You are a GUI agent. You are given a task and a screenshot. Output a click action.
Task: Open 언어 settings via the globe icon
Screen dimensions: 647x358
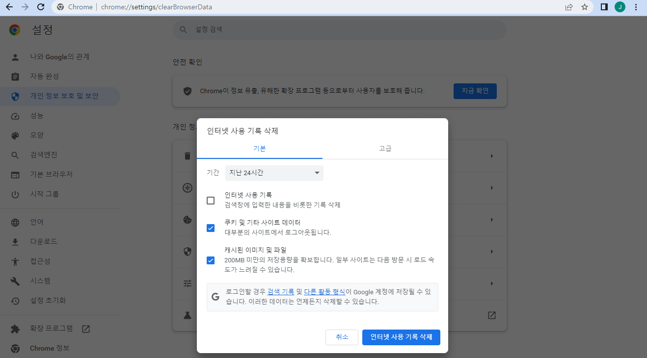pyautogui.click(x=15, y=222)
